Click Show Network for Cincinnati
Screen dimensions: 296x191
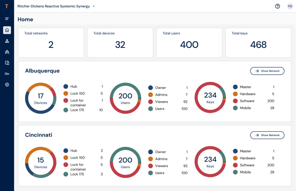tap(267, 135)
